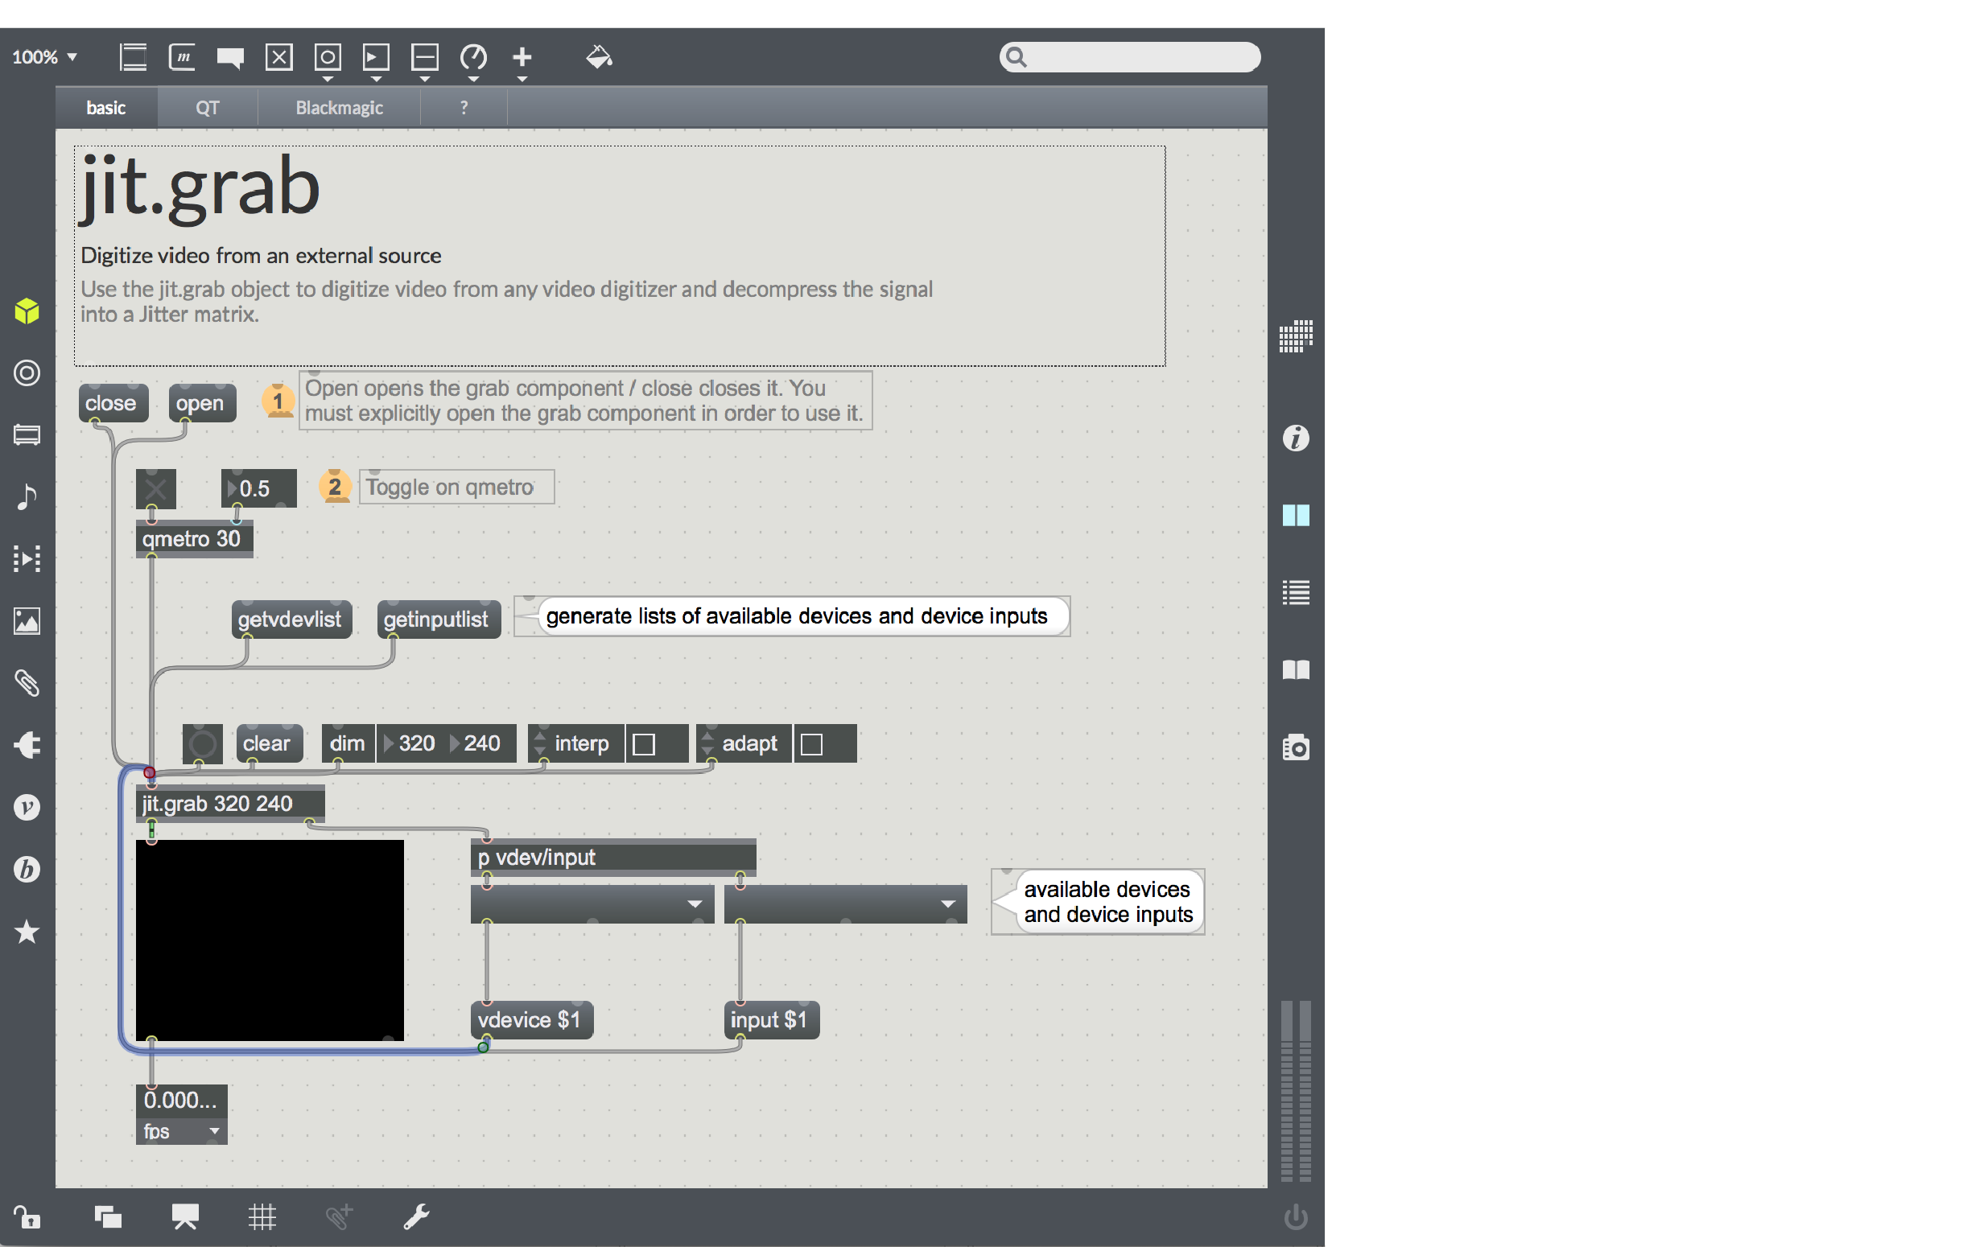
Task: Open the available devices dropdown menu
Action: [592, 904]
